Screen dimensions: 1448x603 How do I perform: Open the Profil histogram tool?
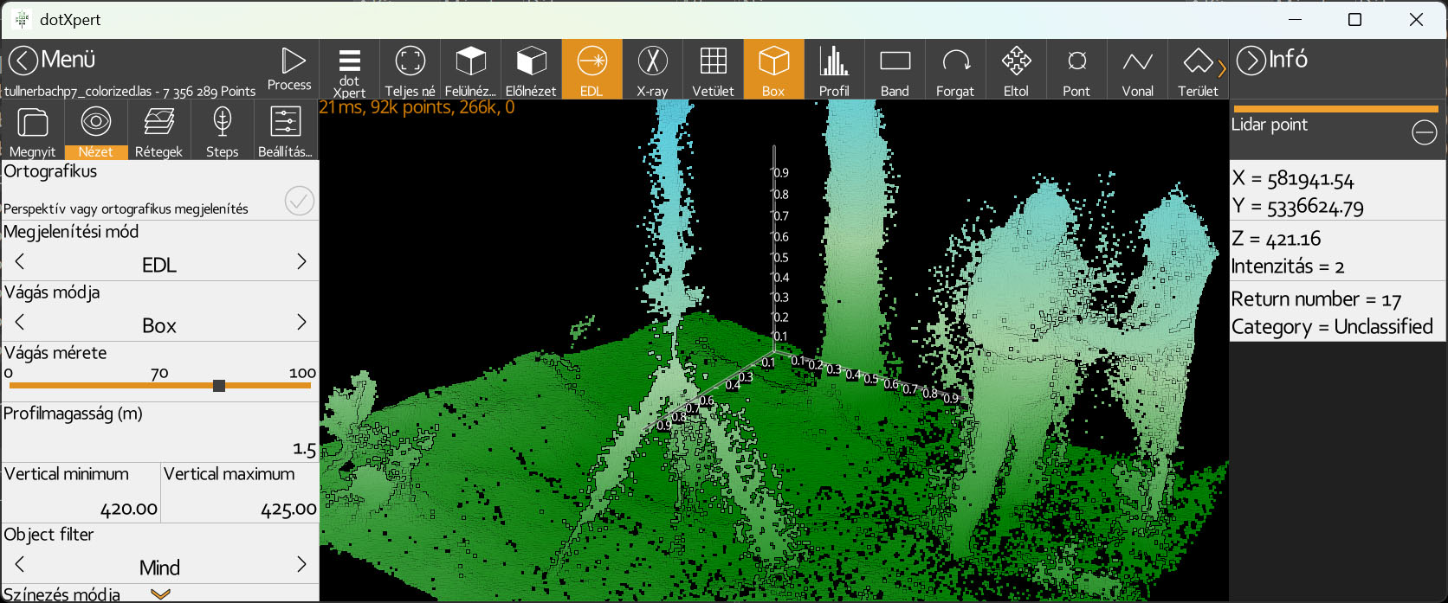tap(833, 69)
